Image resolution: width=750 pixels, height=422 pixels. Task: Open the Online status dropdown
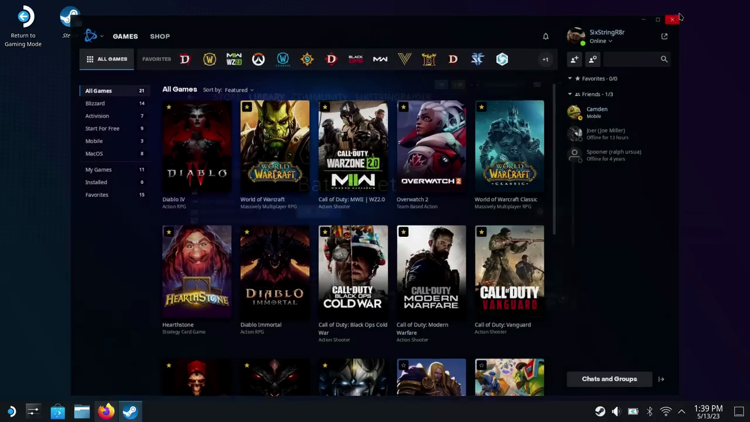[601, 41]
